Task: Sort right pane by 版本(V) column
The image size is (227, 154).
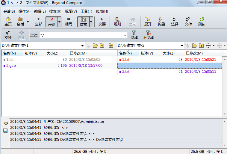Action: coord(150,53)
